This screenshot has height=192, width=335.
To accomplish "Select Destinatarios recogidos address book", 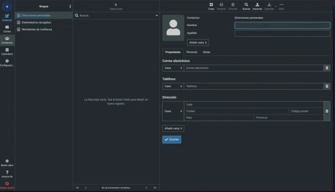I will [44, 22].
